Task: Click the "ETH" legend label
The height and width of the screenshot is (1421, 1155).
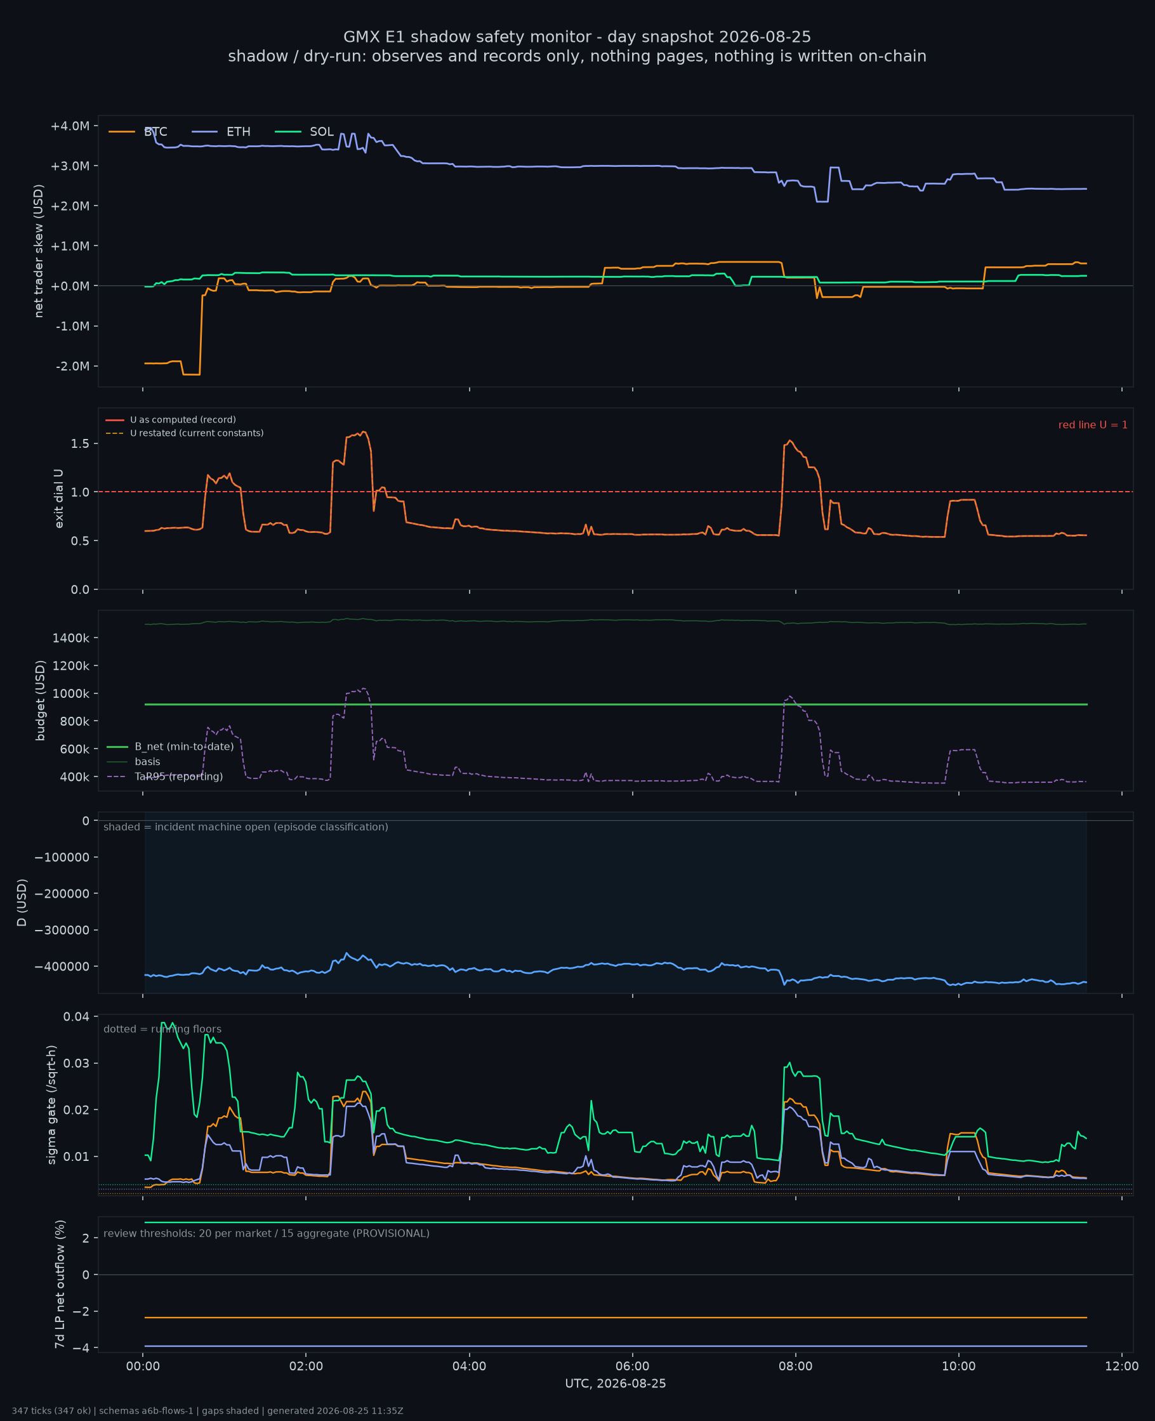Action: [x=239, y=132]
